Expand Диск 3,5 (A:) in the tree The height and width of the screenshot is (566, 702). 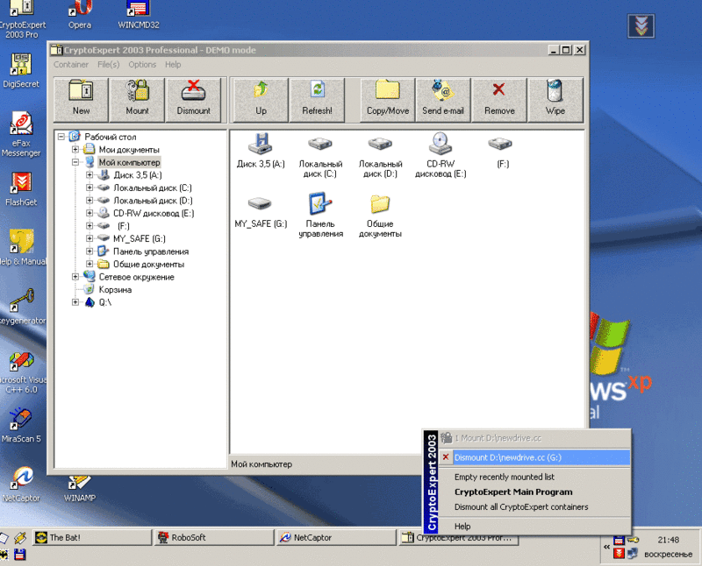click(x=90, y=175)
